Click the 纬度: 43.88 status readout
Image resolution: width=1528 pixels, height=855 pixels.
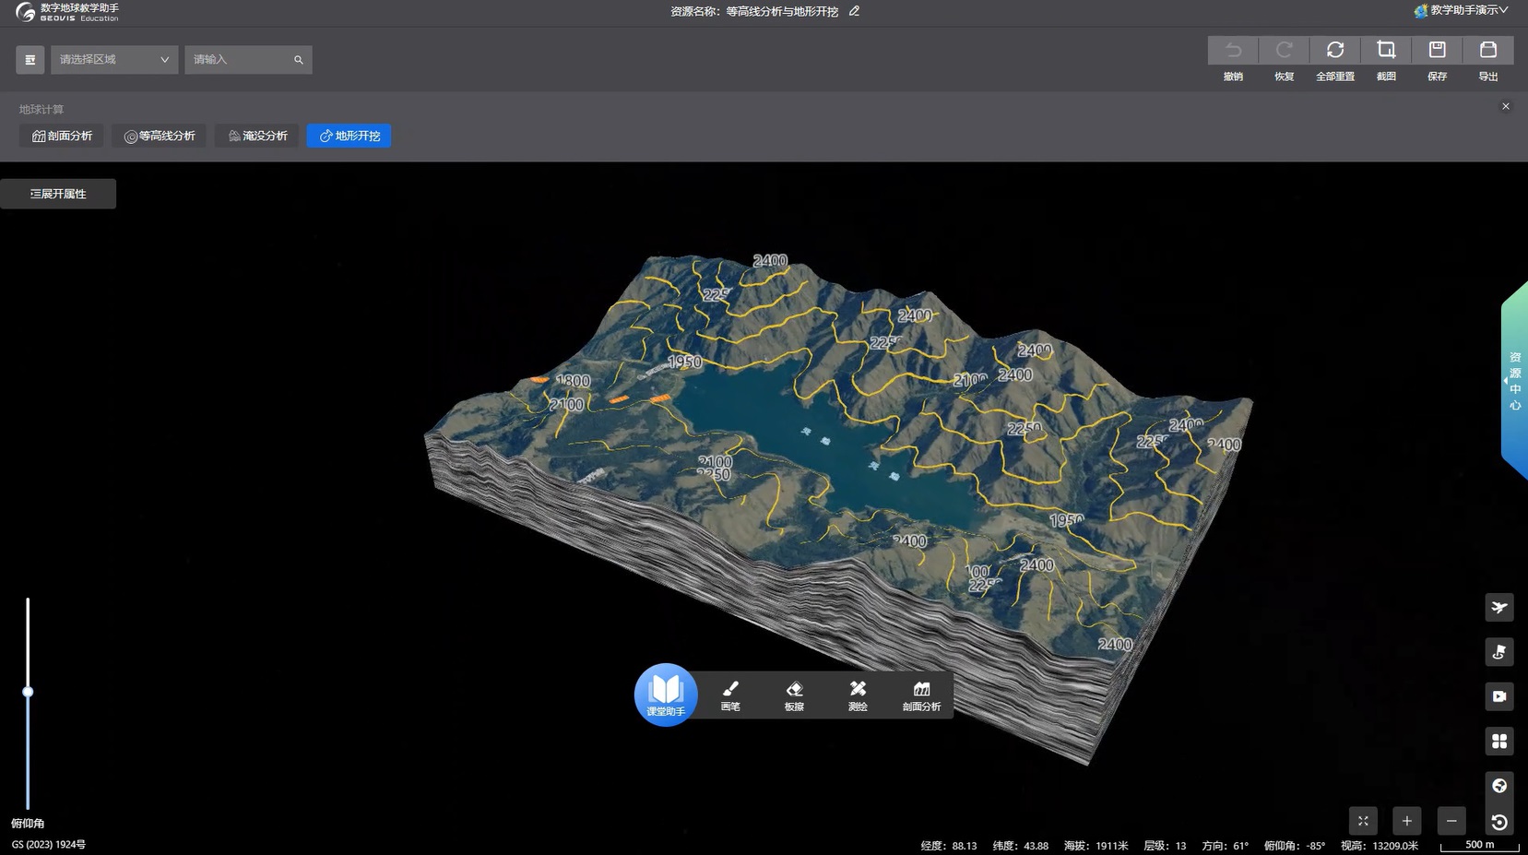1020,845
